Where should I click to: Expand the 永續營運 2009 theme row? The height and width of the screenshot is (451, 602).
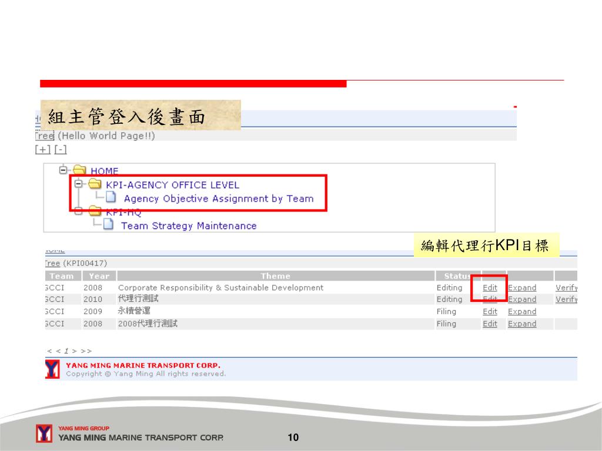pyautogui.click(x=522, y=312)
